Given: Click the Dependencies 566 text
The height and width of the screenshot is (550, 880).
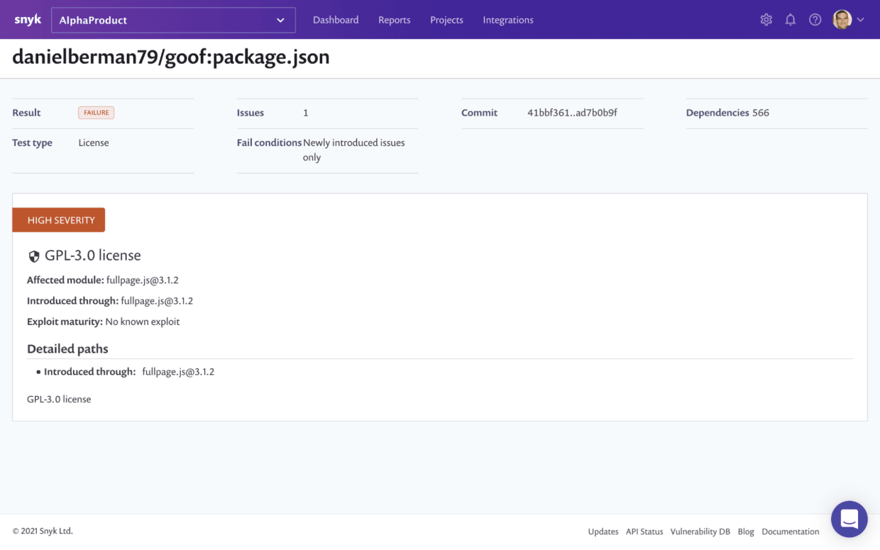Looking at the screenshot, I should click(x=727, y=113).
